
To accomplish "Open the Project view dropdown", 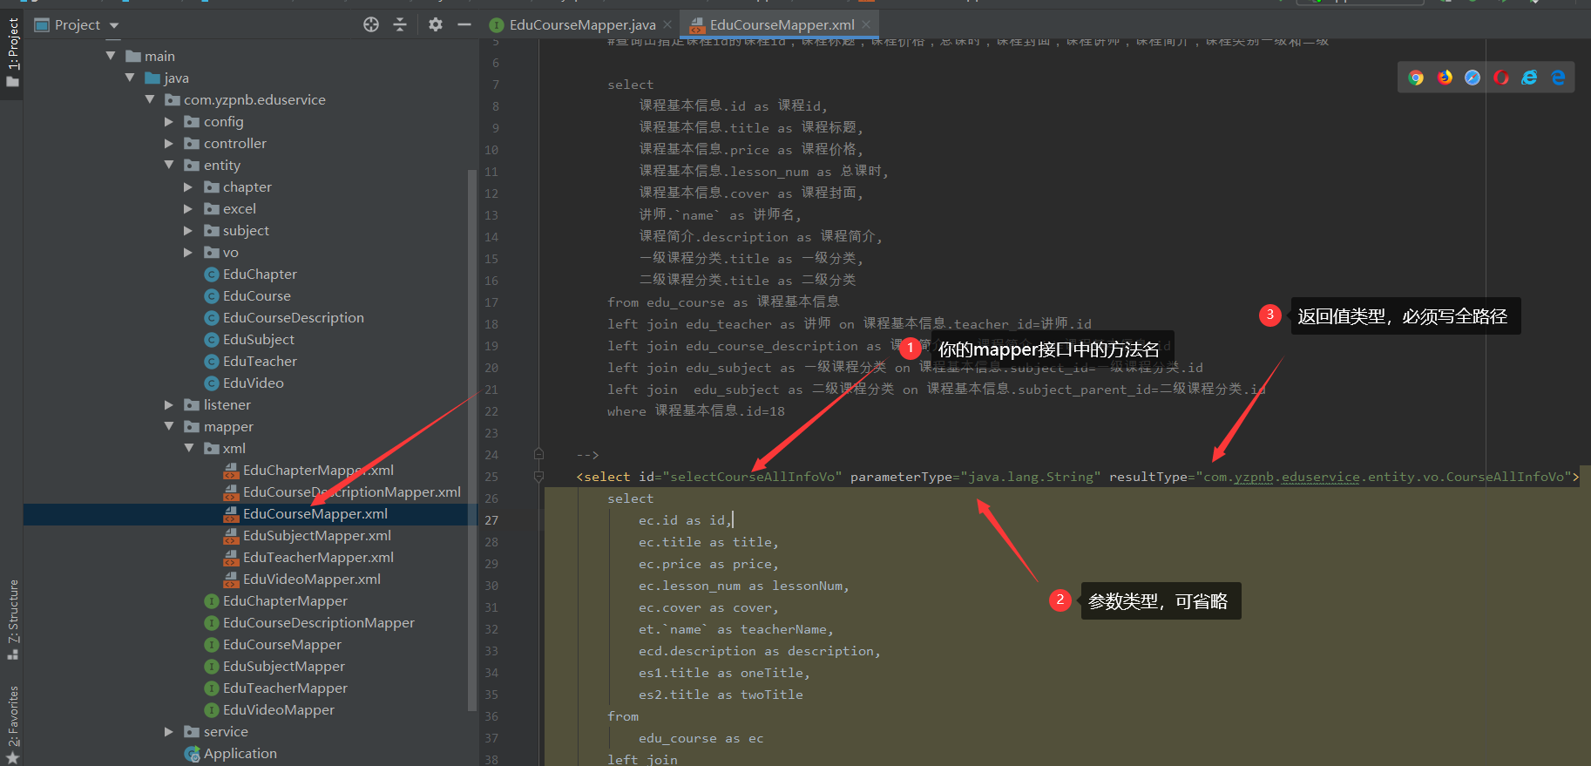I will (114, 25).
